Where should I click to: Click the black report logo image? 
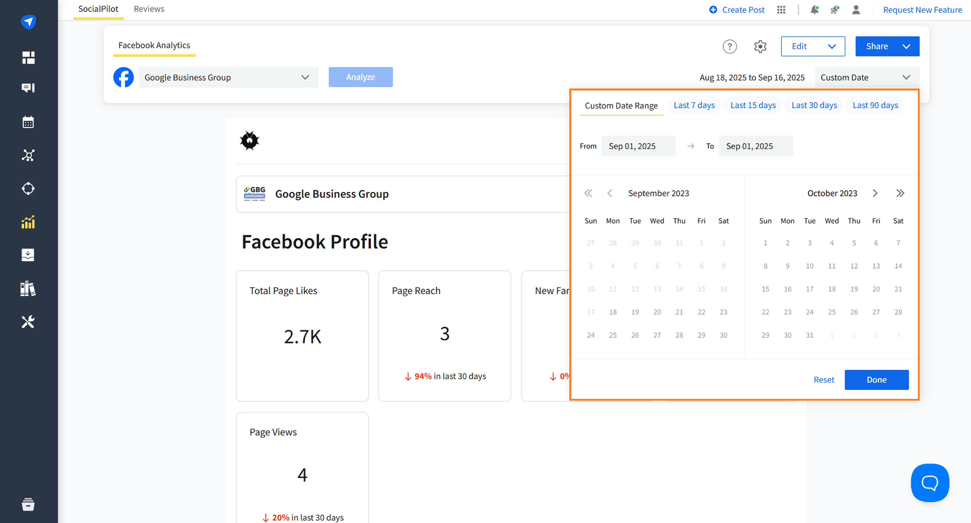pyautogui.click(x=250, y=141)
